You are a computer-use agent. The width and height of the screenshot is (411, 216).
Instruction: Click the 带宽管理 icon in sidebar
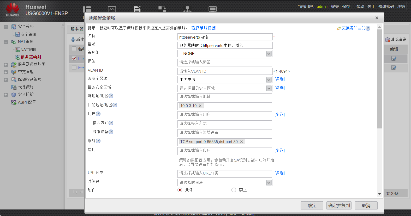coord(14,72)
